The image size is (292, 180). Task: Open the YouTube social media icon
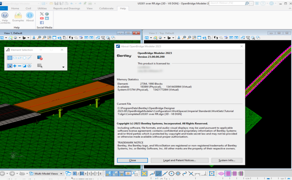coord(42,18)
